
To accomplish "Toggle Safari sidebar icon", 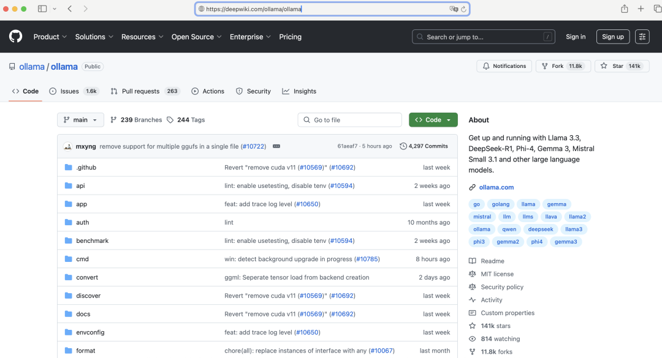I will pos(42,9).
